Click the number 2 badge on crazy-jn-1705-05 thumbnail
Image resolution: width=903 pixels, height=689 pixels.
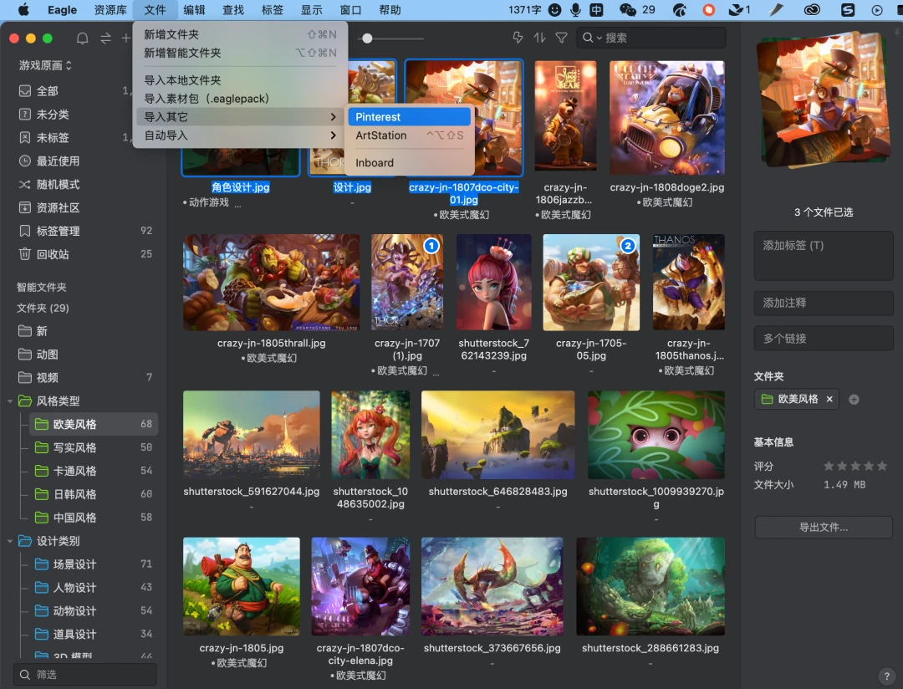coord(628,246)
